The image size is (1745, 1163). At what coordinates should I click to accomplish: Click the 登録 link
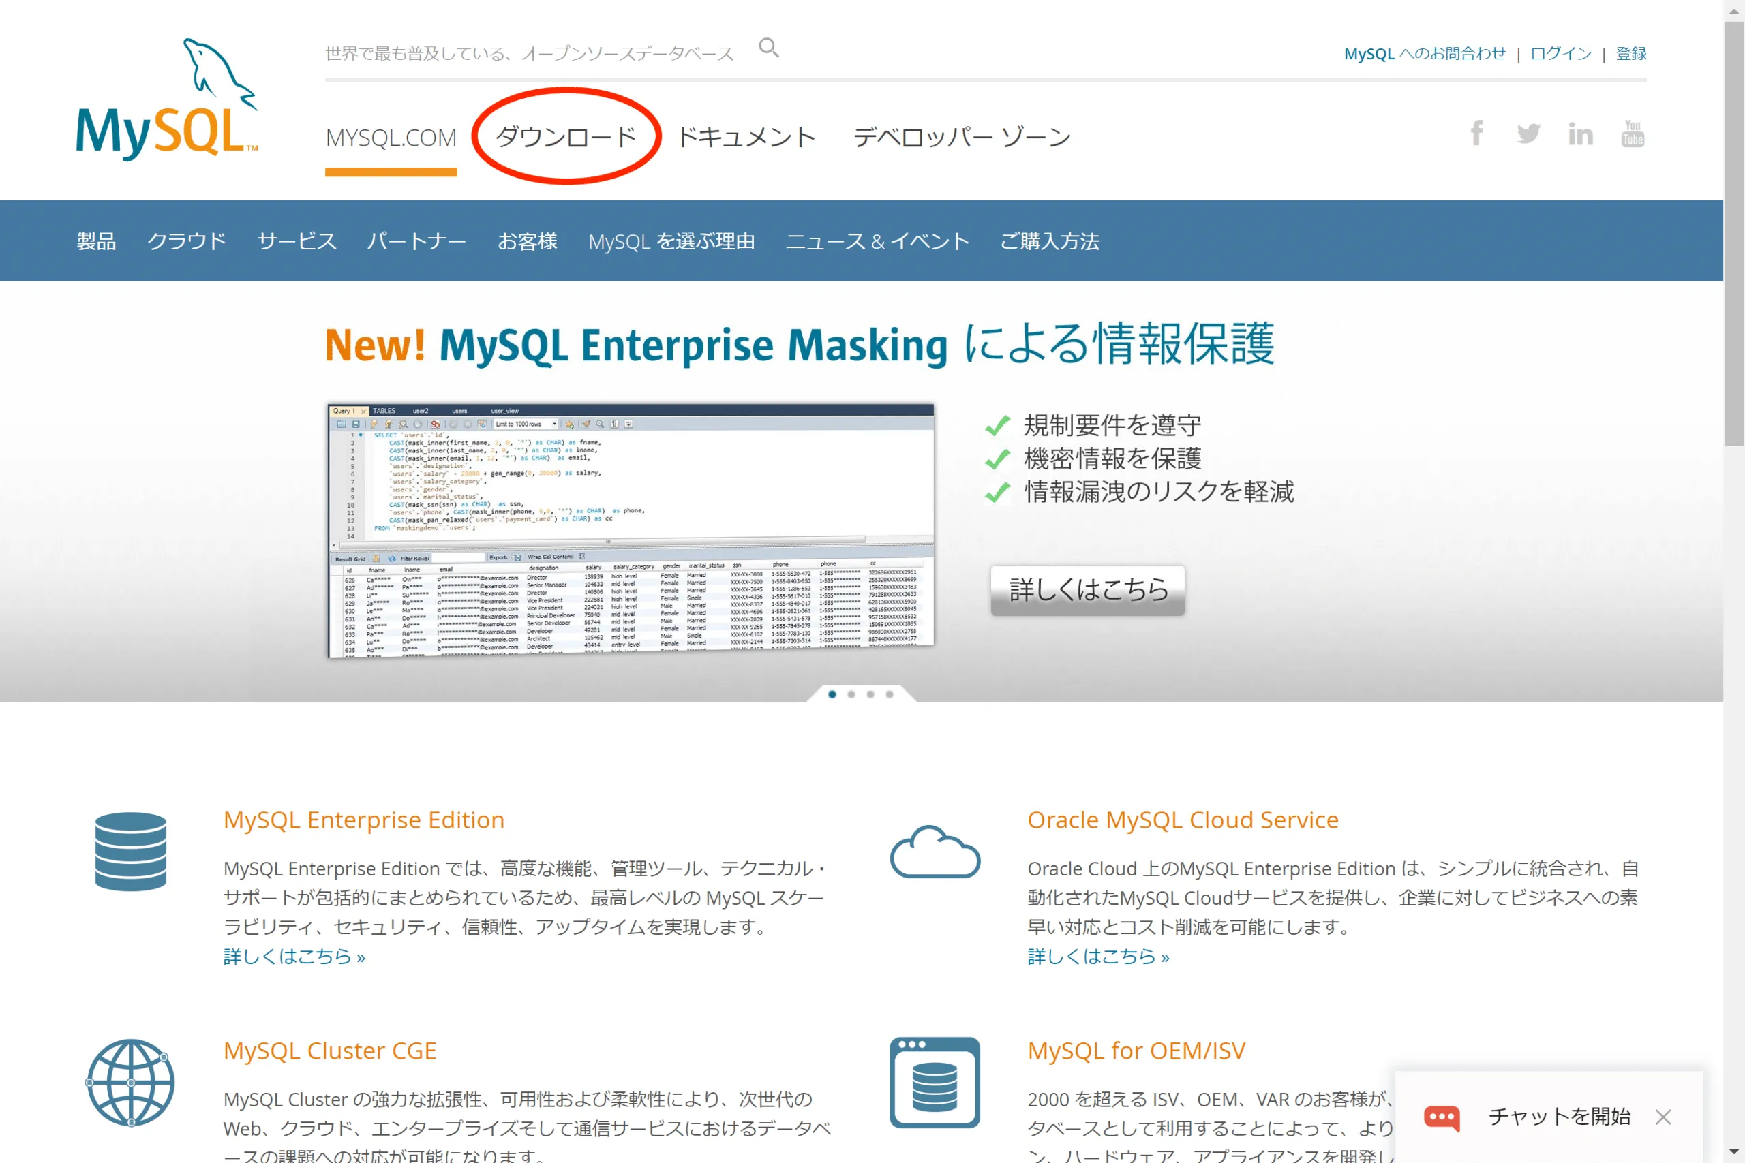1630,53
